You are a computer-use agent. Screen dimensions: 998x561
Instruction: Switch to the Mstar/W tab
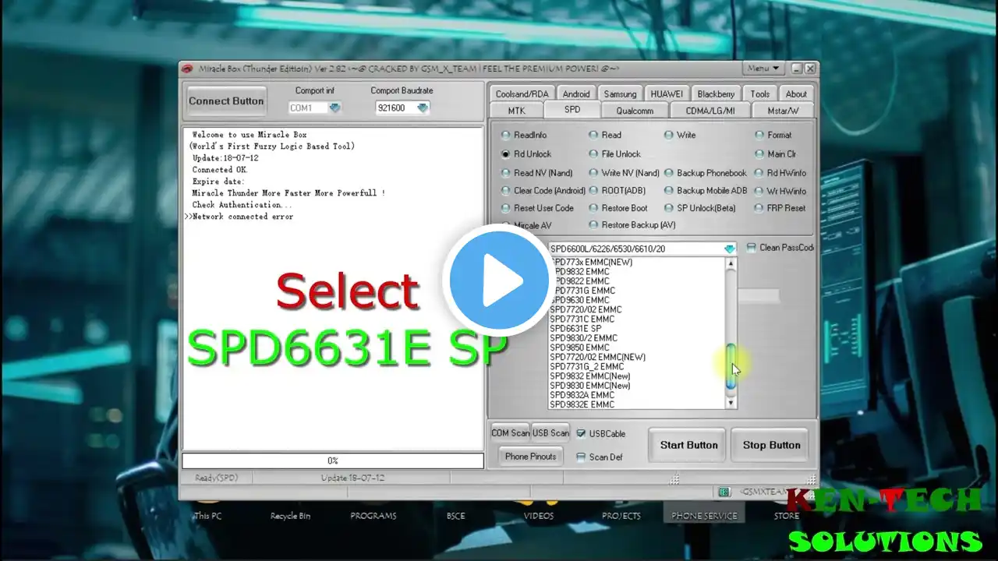(783, 111)
